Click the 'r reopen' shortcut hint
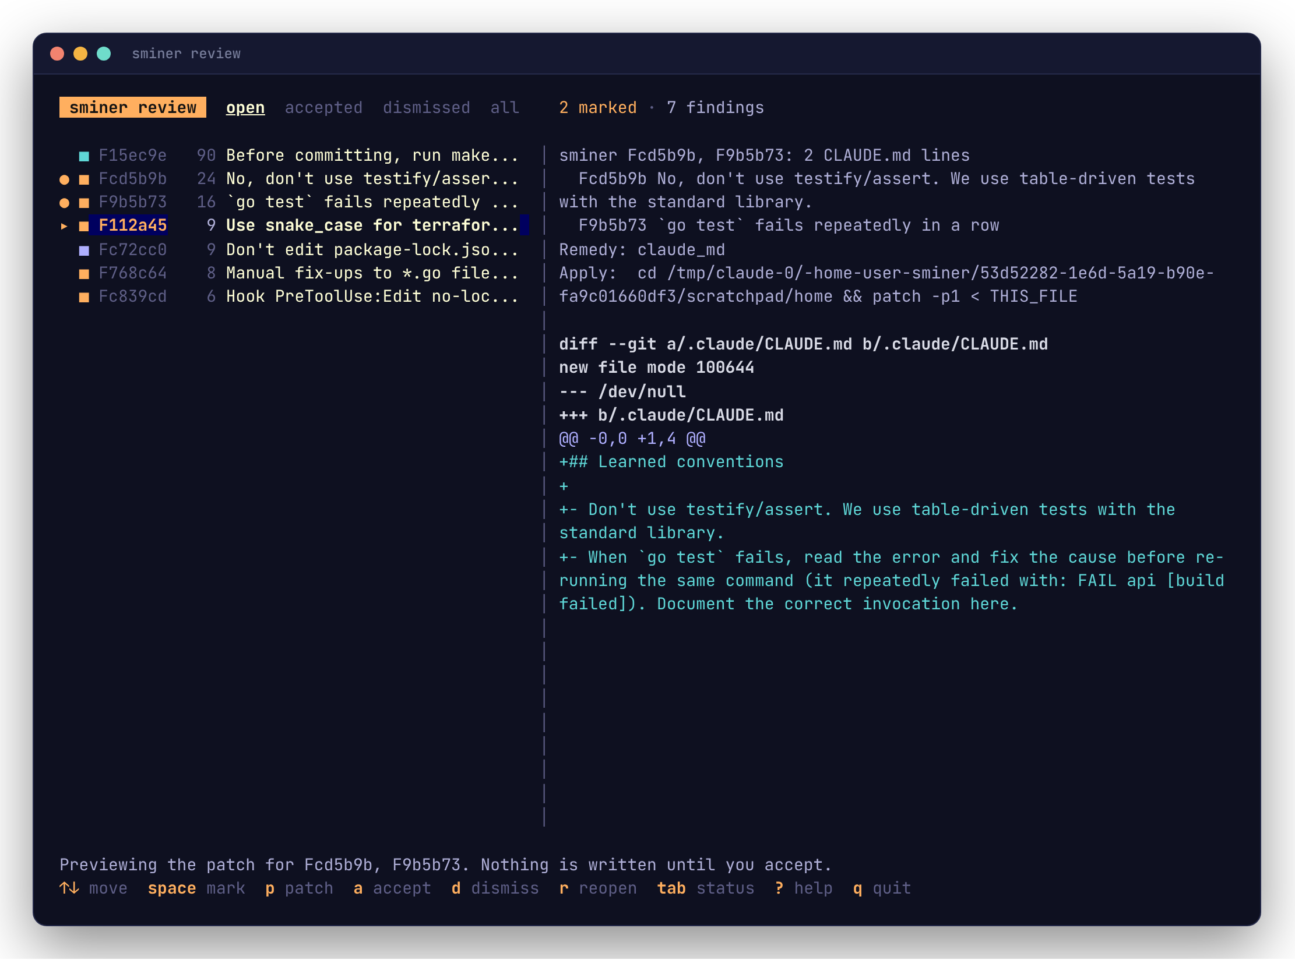This screenshot has height=960, width=1295. click(598, 888)
